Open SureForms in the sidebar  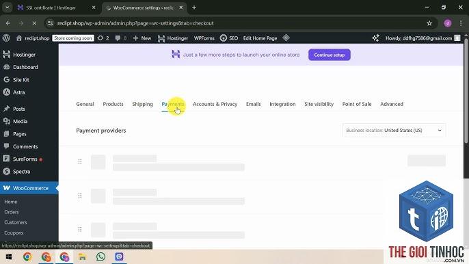29,159
